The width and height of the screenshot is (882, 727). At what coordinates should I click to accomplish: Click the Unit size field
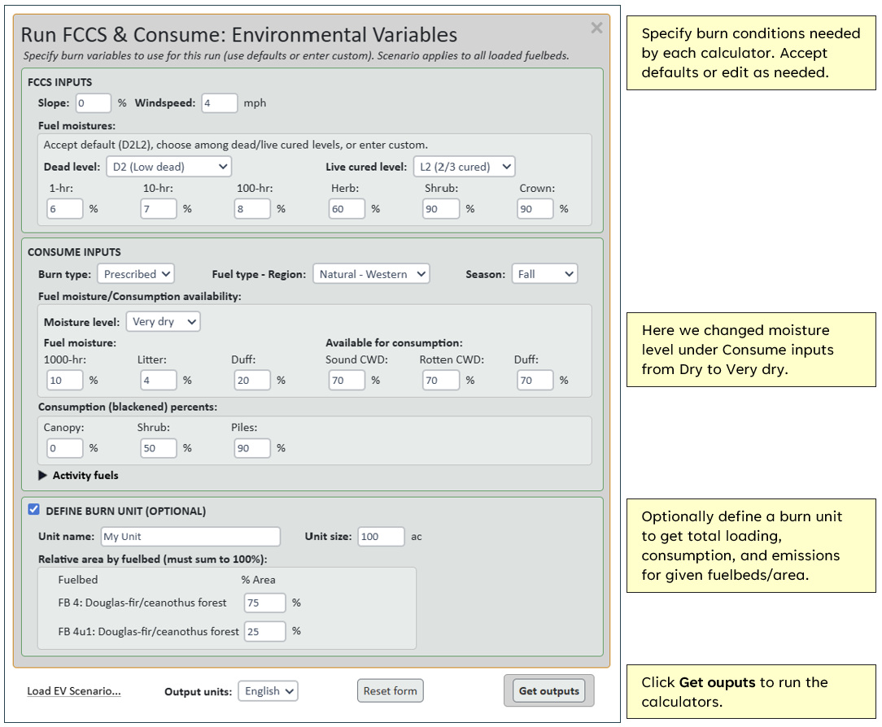click(382, 537)
